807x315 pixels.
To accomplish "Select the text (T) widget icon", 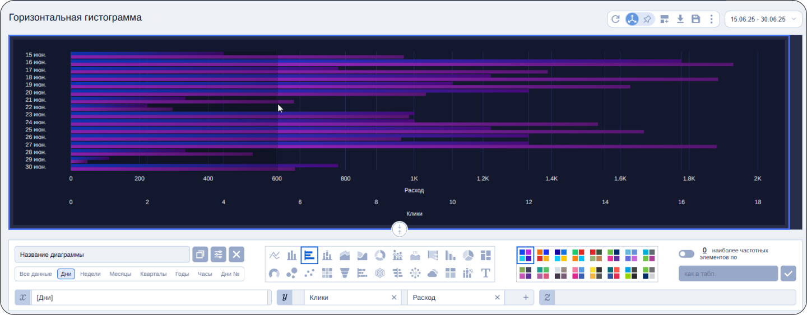I will [485, 273].
